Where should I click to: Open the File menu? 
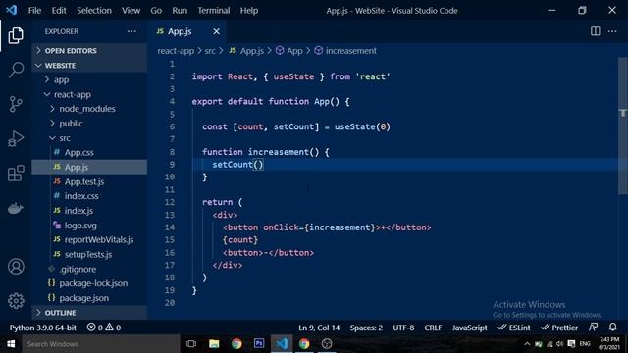(x=35, y=11)
